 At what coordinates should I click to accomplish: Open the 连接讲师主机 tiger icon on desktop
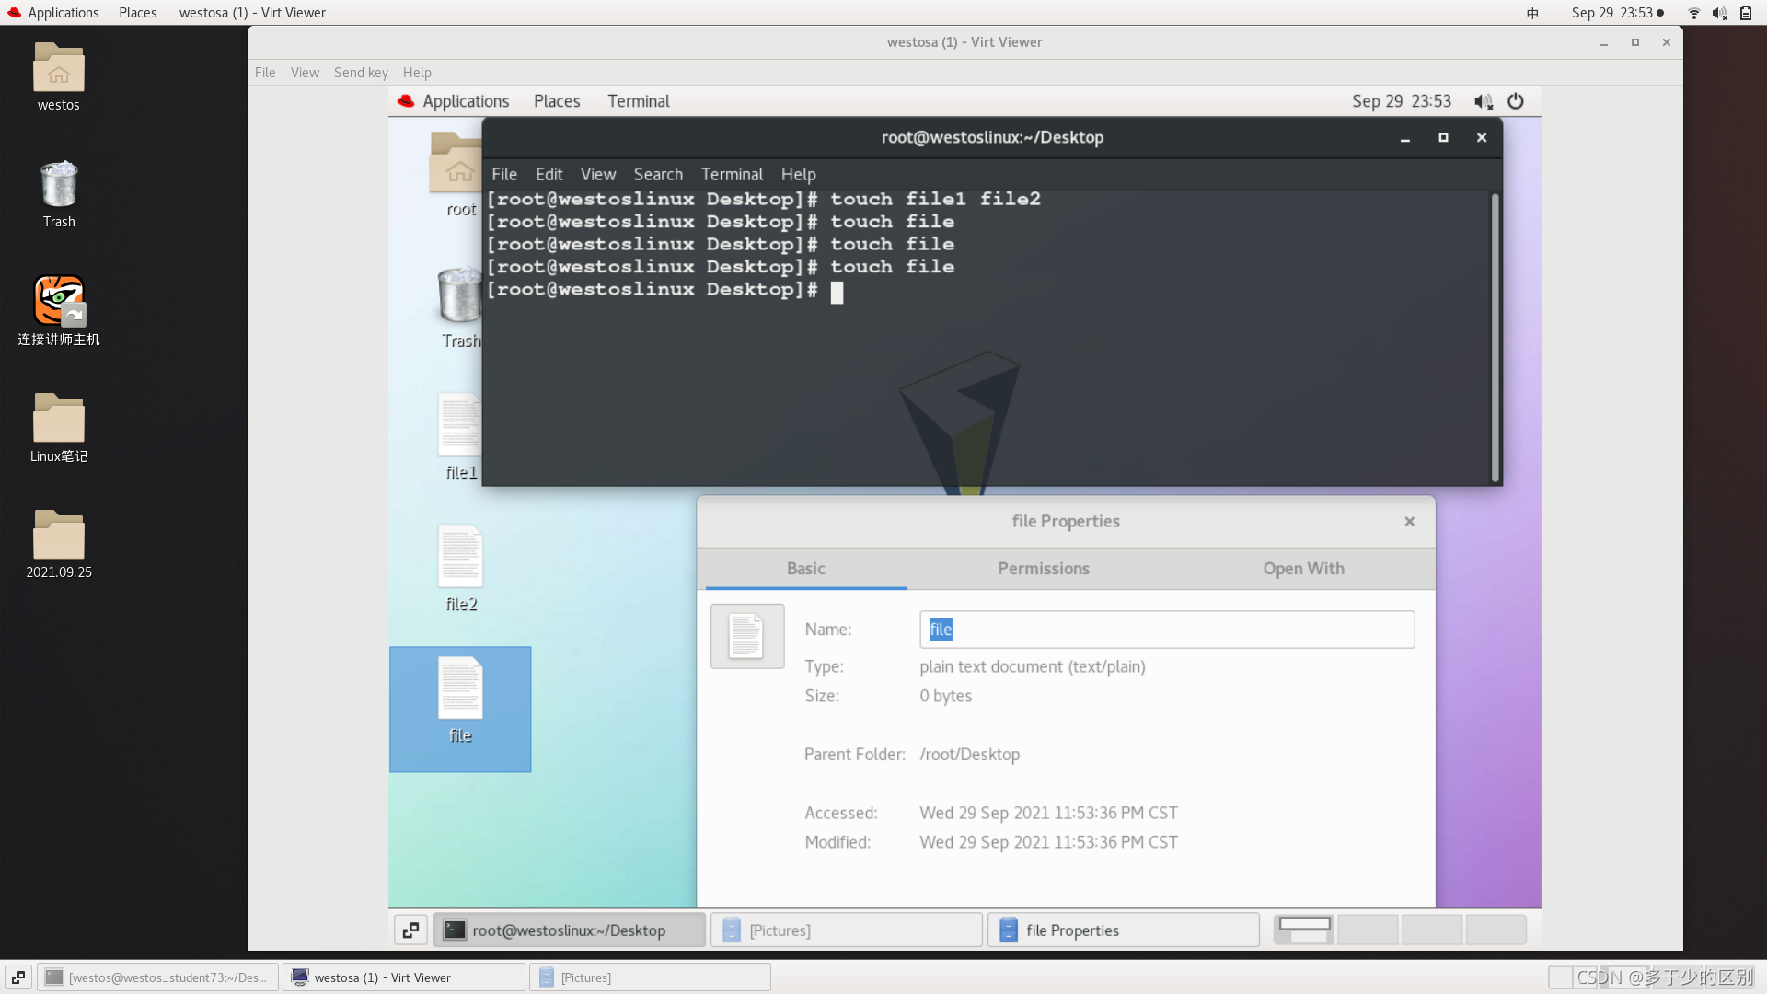pyautogui.click(x=59, y=301)
